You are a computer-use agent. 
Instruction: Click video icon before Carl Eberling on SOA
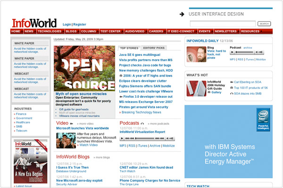click(231, 82)
